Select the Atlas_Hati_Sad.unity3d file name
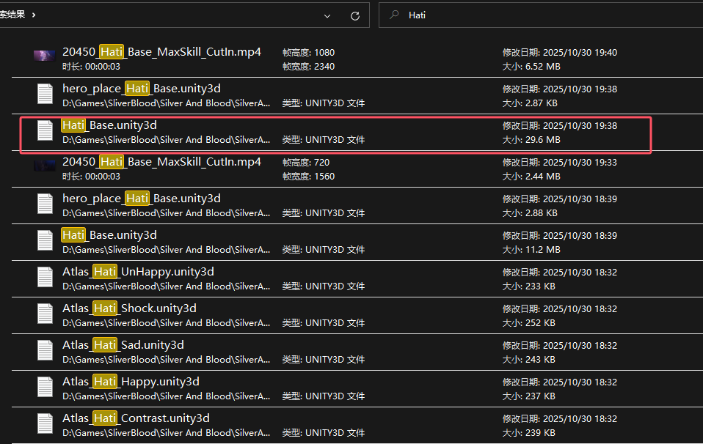Screen dimensions: 703x444 (123, 345)
